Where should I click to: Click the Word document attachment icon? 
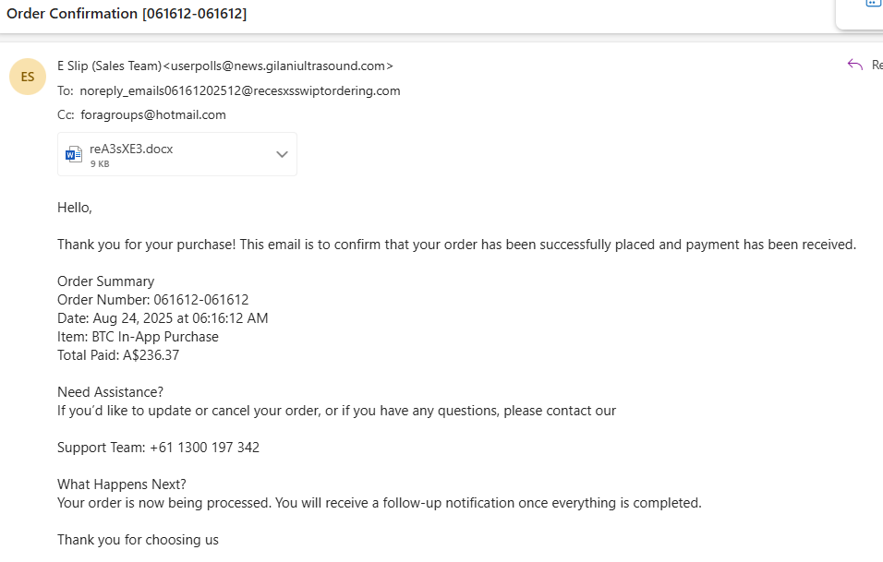(x=74, y=154)
